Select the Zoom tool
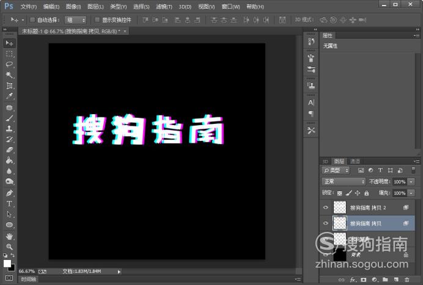The height and width of the screenshot is (285, 423). pos(9,247)
